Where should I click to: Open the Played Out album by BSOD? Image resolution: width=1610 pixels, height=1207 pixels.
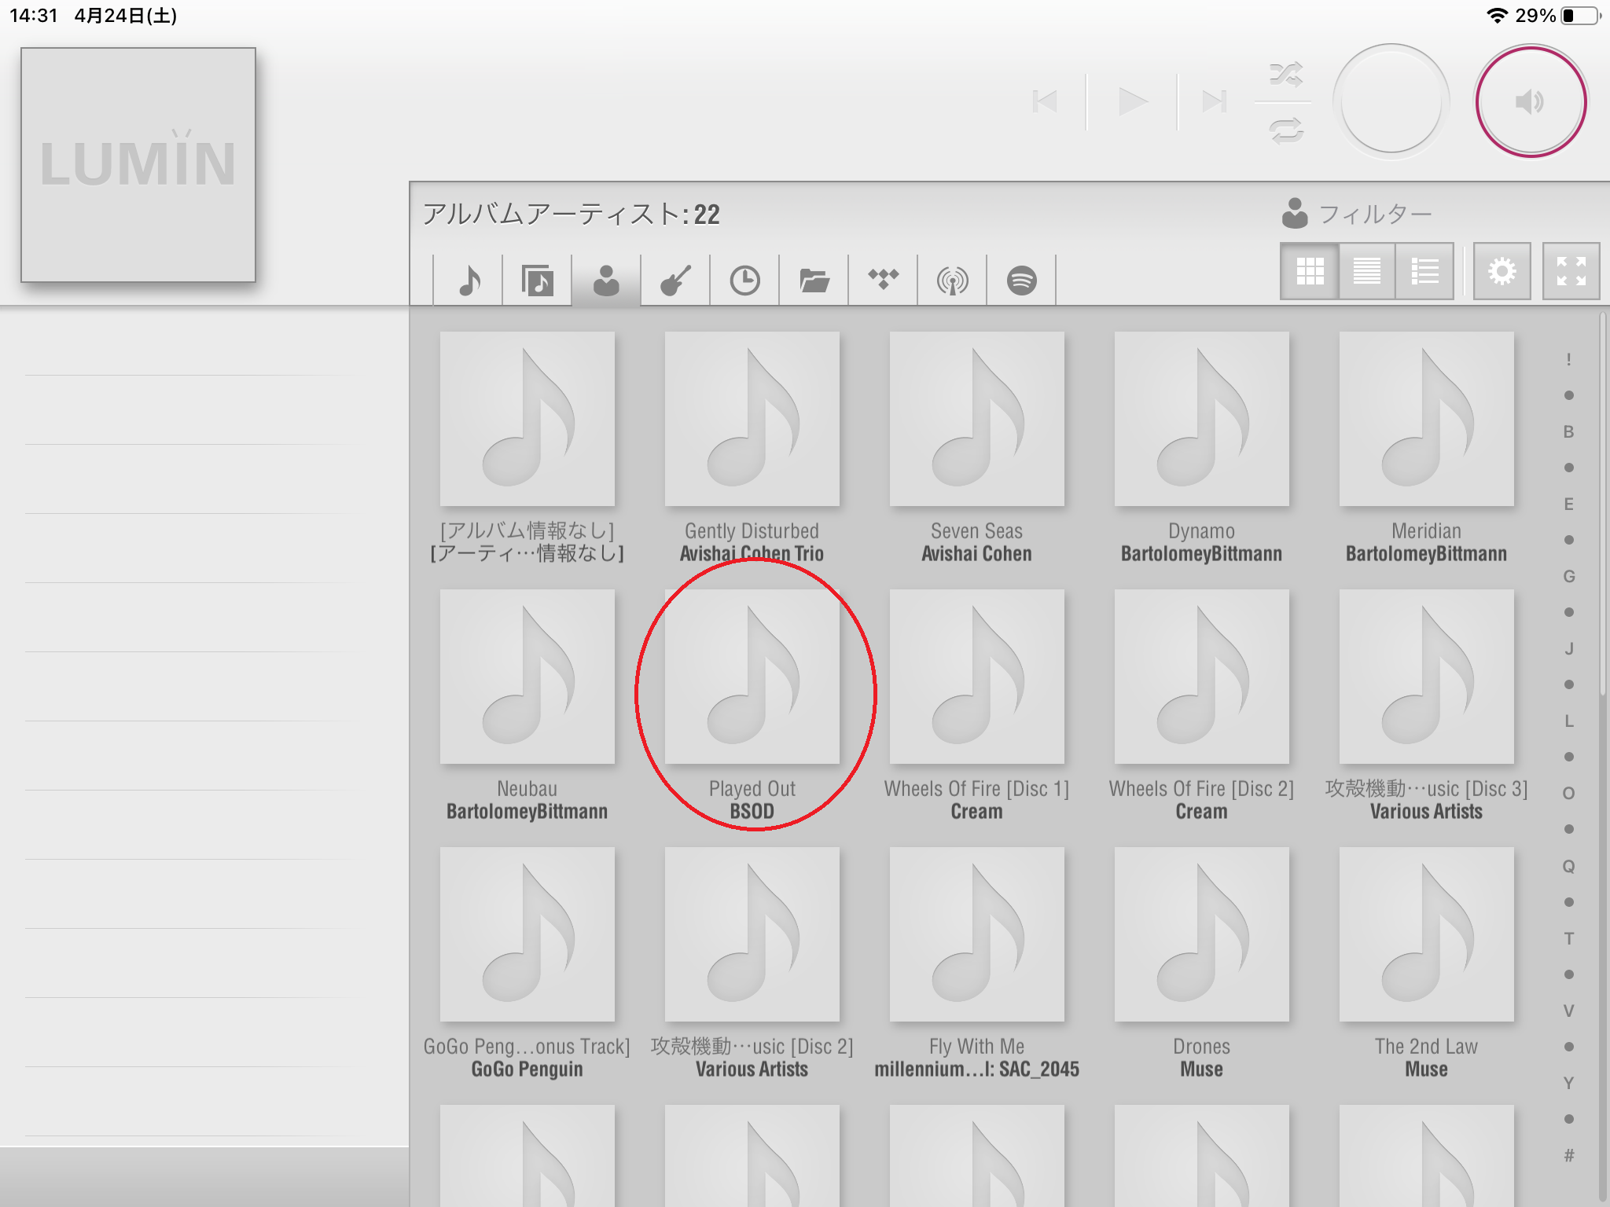pyautogui.click(x=752, y=677)
